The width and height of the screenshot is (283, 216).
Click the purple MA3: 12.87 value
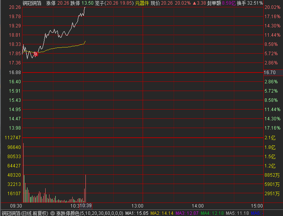click(x=187, y=213)
